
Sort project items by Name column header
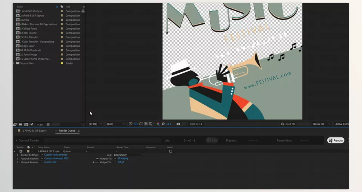(x=20, y=7)
